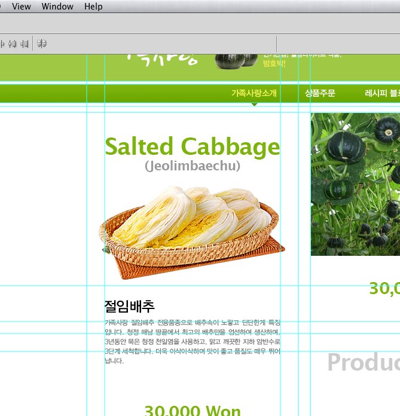Click the 가족사랑소개 navigation item
Screen dimensions: 400x416
tap(254, 93)
